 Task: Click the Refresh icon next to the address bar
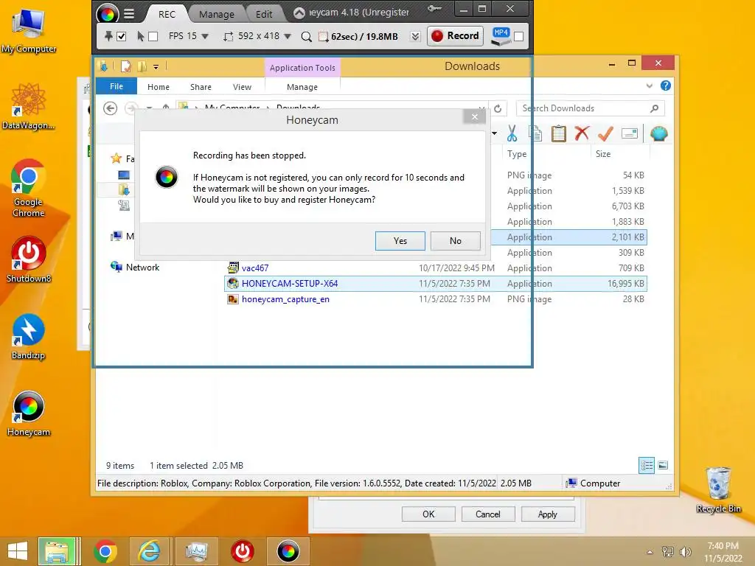pyautogui.click(x=498, y=109)
